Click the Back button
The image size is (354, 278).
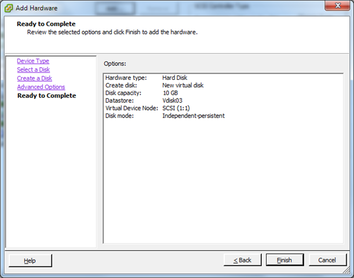coord(242,260)
